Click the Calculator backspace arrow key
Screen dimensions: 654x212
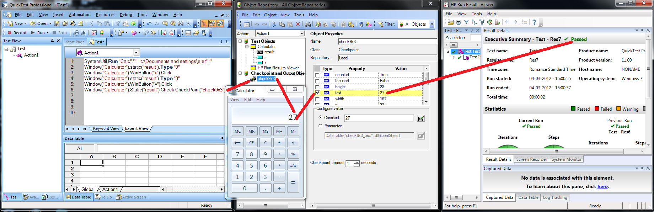[x=238, y=143]
